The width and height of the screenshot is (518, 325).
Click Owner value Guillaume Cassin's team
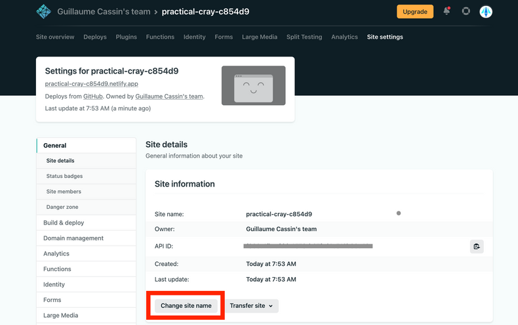pos(281,229)
